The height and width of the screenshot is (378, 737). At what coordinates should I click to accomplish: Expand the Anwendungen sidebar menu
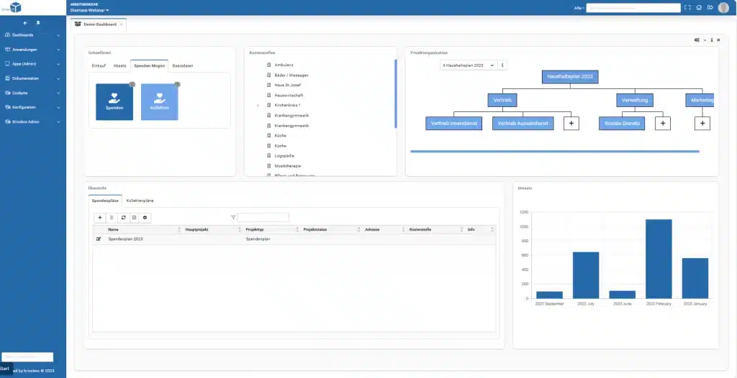coord(32,50)
